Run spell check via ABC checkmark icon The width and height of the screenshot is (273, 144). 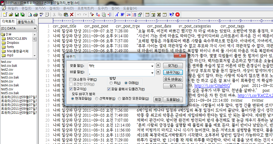coord(41,15)
